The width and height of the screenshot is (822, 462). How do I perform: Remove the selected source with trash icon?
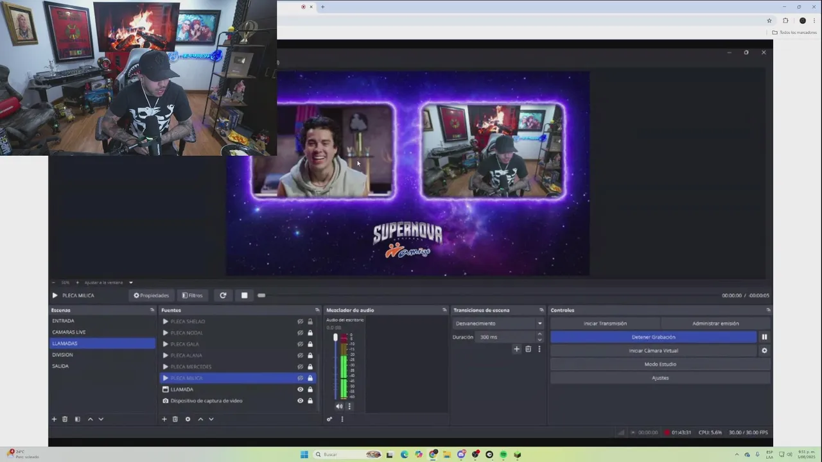[x=175, y=419]
